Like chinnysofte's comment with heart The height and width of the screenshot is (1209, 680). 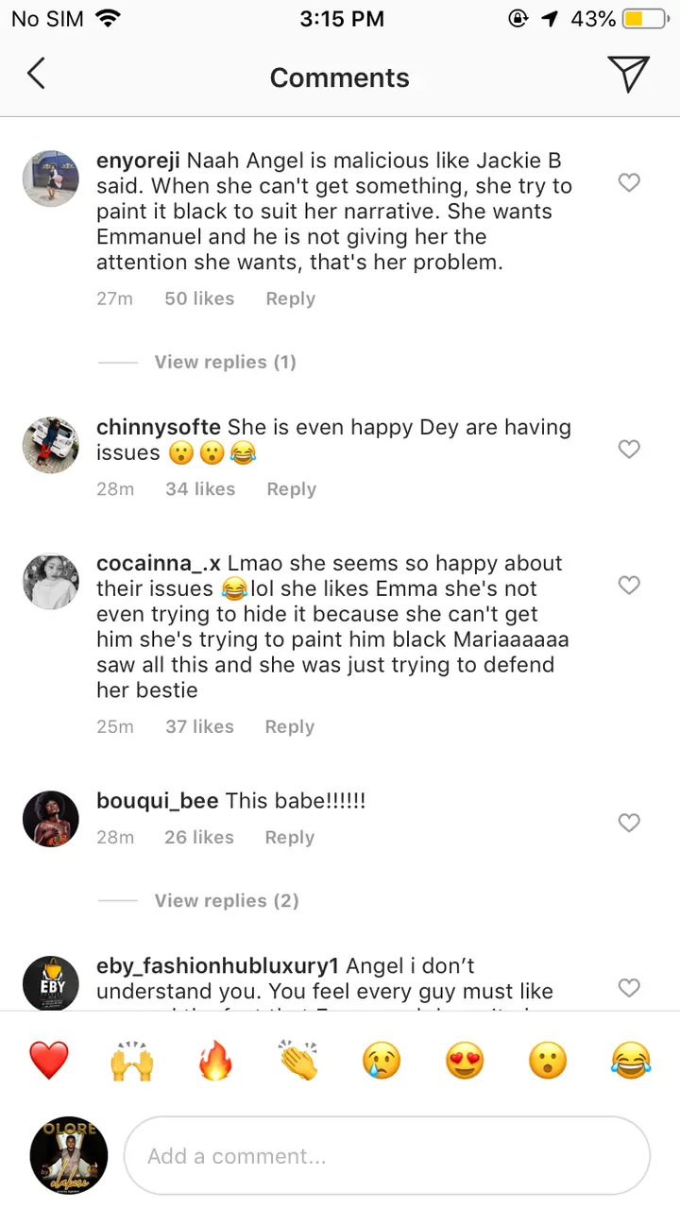point(629,449)
